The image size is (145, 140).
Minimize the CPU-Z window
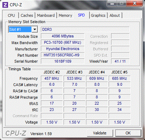point(112,3)
